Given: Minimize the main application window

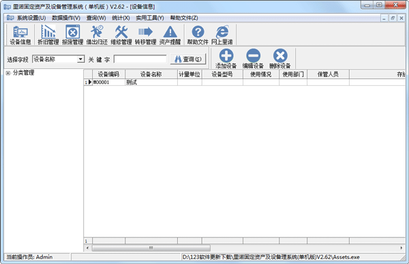Looking at the screenshot, I should tap(367, 5).
